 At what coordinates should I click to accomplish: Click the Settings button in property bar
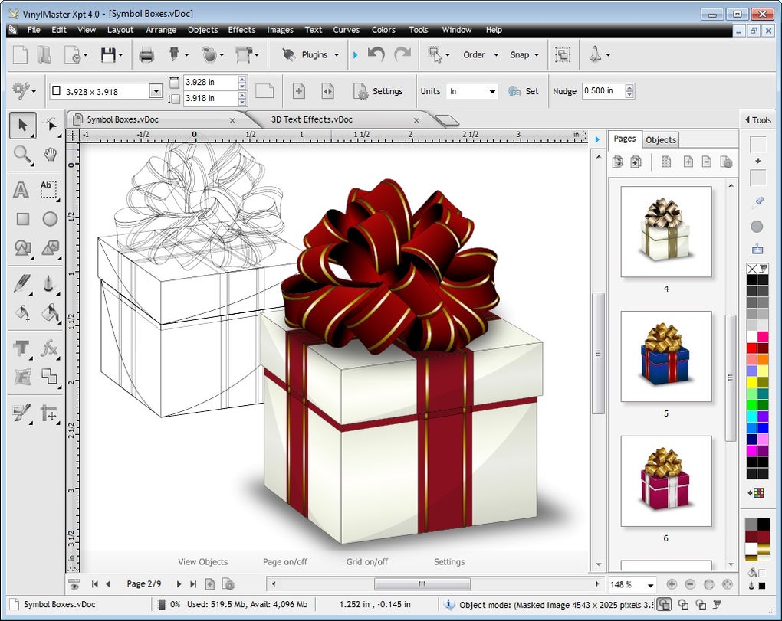379,91
